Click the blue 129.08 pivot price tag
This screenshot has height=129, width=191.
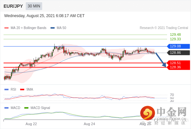click(x=178, y=46)
